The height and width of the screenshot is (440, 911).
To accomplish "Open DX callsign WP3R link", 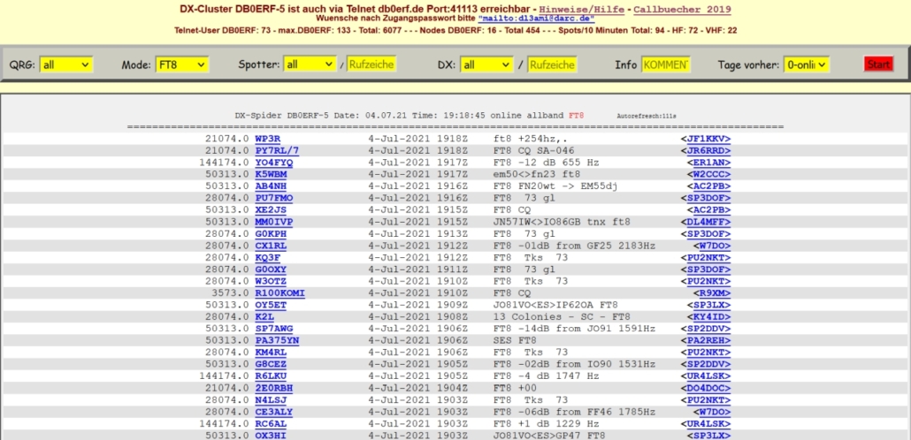I will click(x=267, y=139).
